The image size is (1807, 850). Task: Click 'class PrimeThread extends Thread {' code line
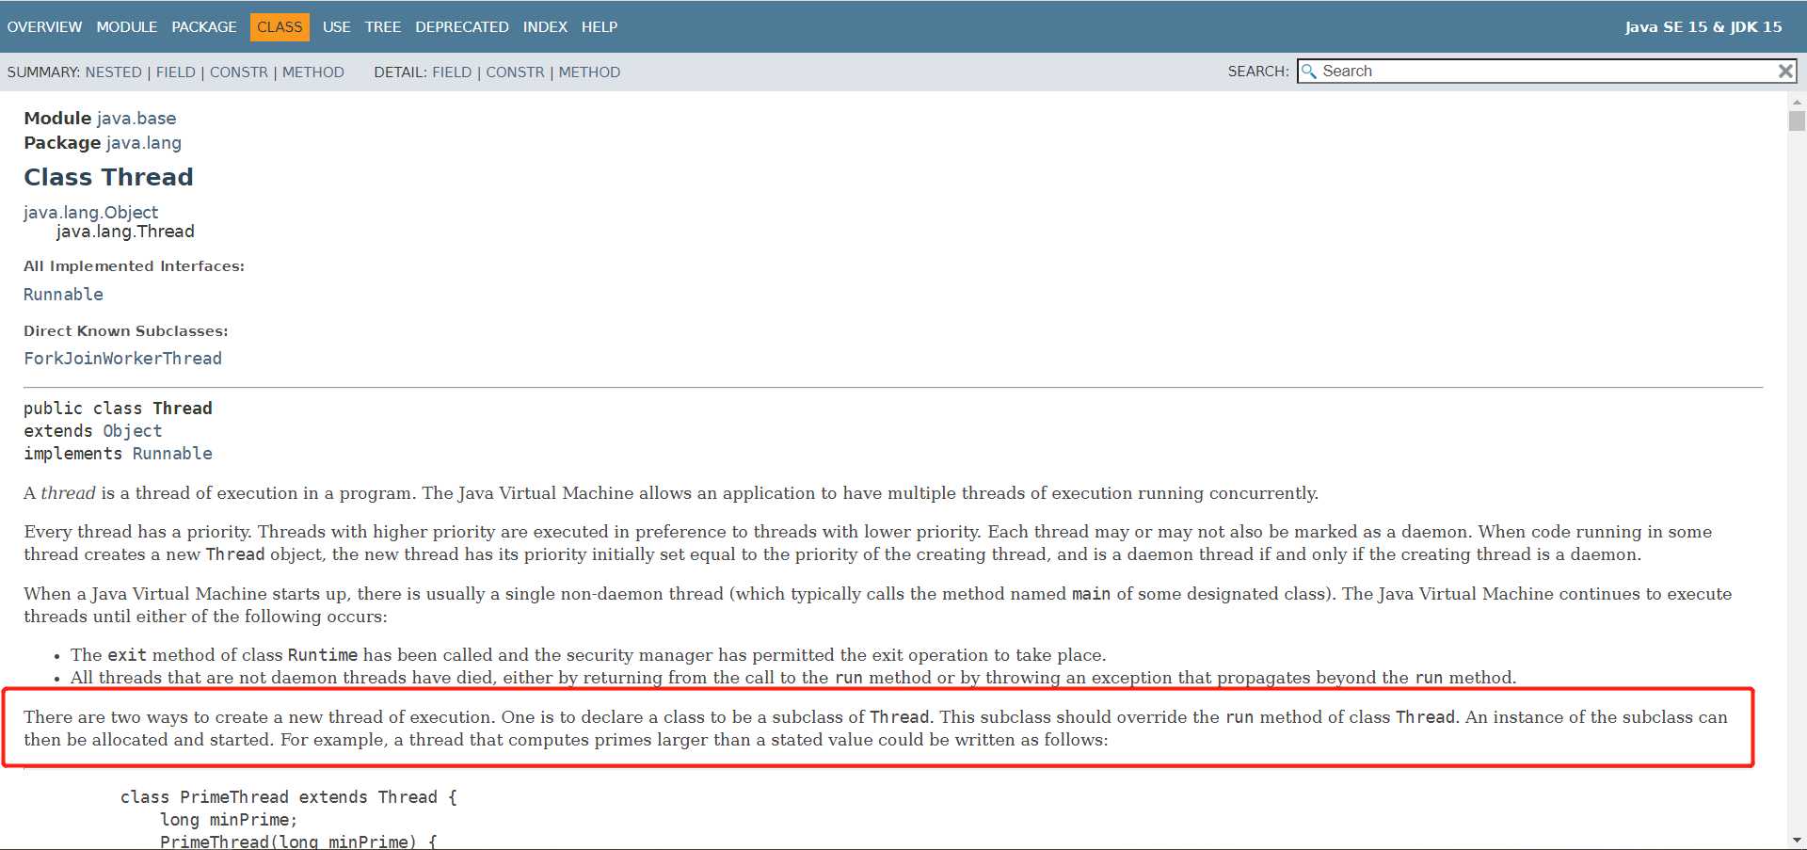(x=289, y=797)
